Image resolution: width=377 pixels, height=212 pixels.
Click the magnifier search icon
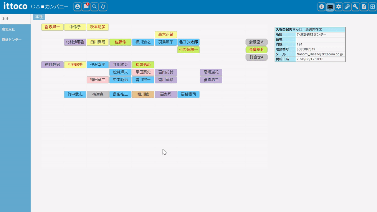(94, 7)
